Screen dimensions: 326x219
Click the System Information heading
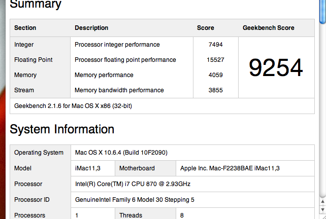(62, 129)
